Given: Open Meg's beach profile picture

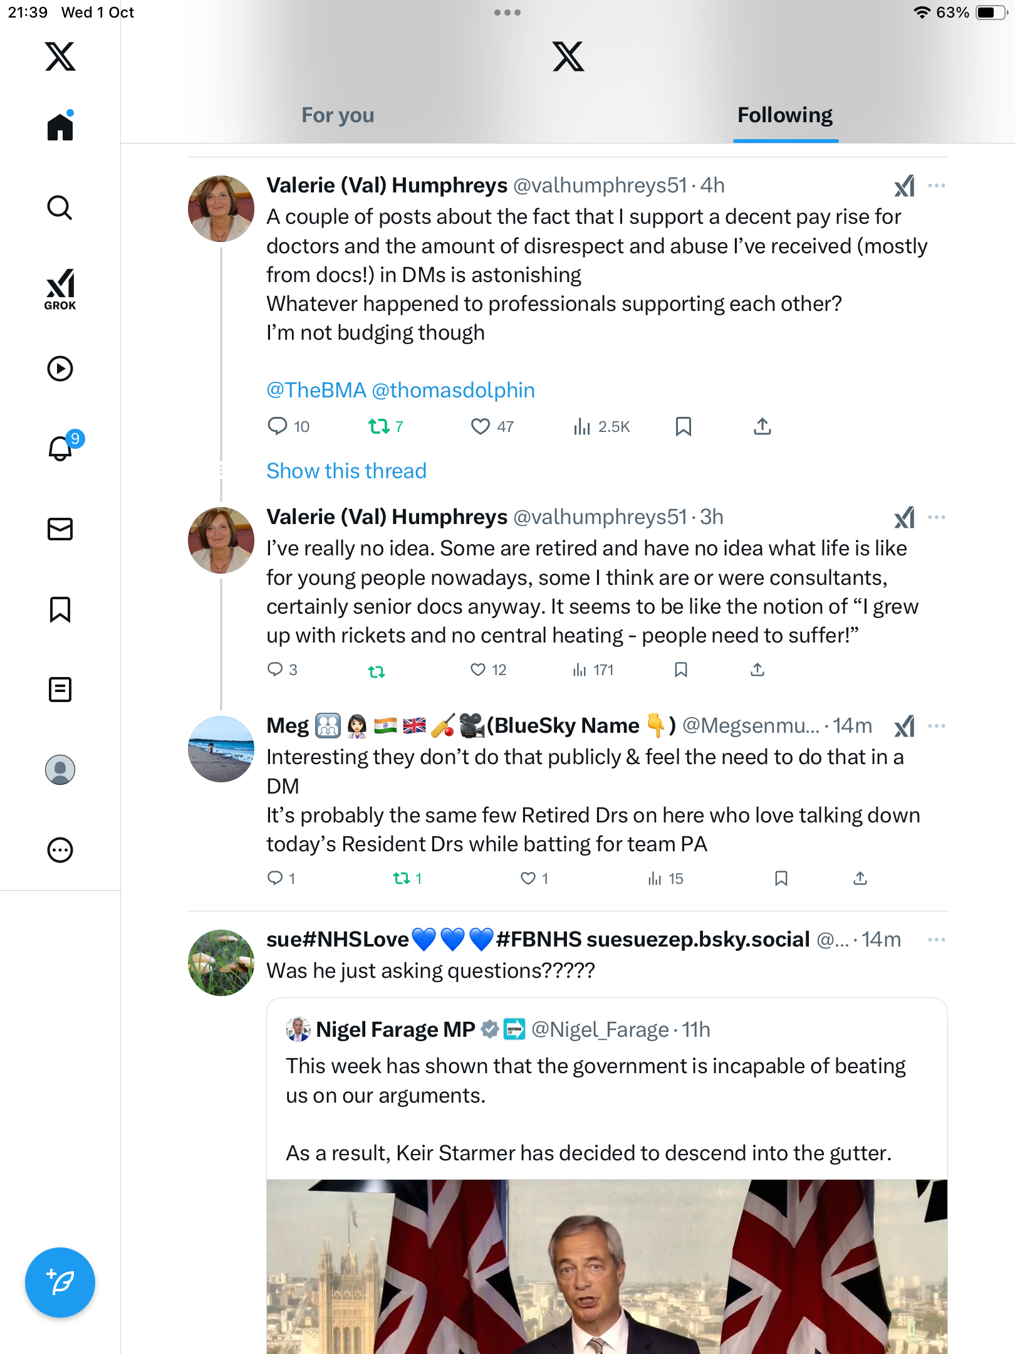Looking at the screenshot, I should click(x=221, y=749).
